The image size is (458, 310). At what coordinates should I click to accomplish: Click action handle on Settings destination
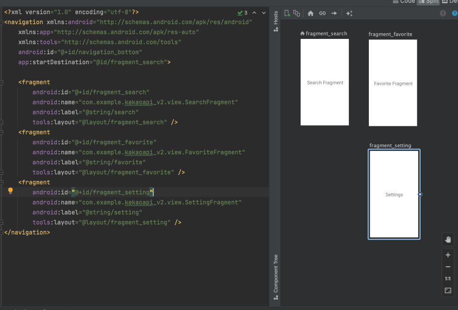(x=420, y=194)
